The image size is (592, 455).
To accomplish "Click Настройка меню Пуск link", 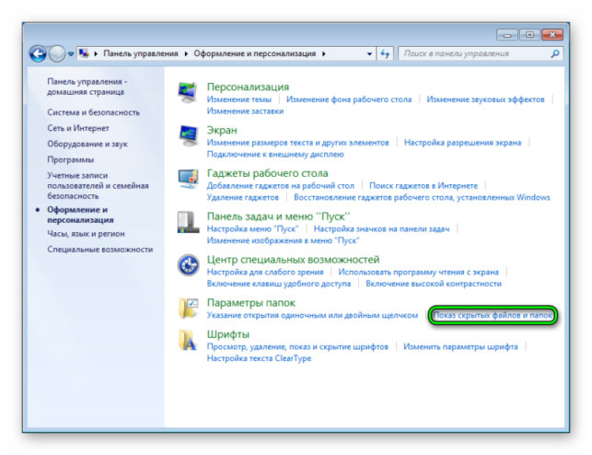I will 252,228.
